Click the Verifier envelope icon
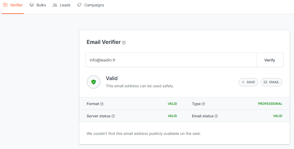The height and width of the screenshot is (149, 294). tap(5, 5)
